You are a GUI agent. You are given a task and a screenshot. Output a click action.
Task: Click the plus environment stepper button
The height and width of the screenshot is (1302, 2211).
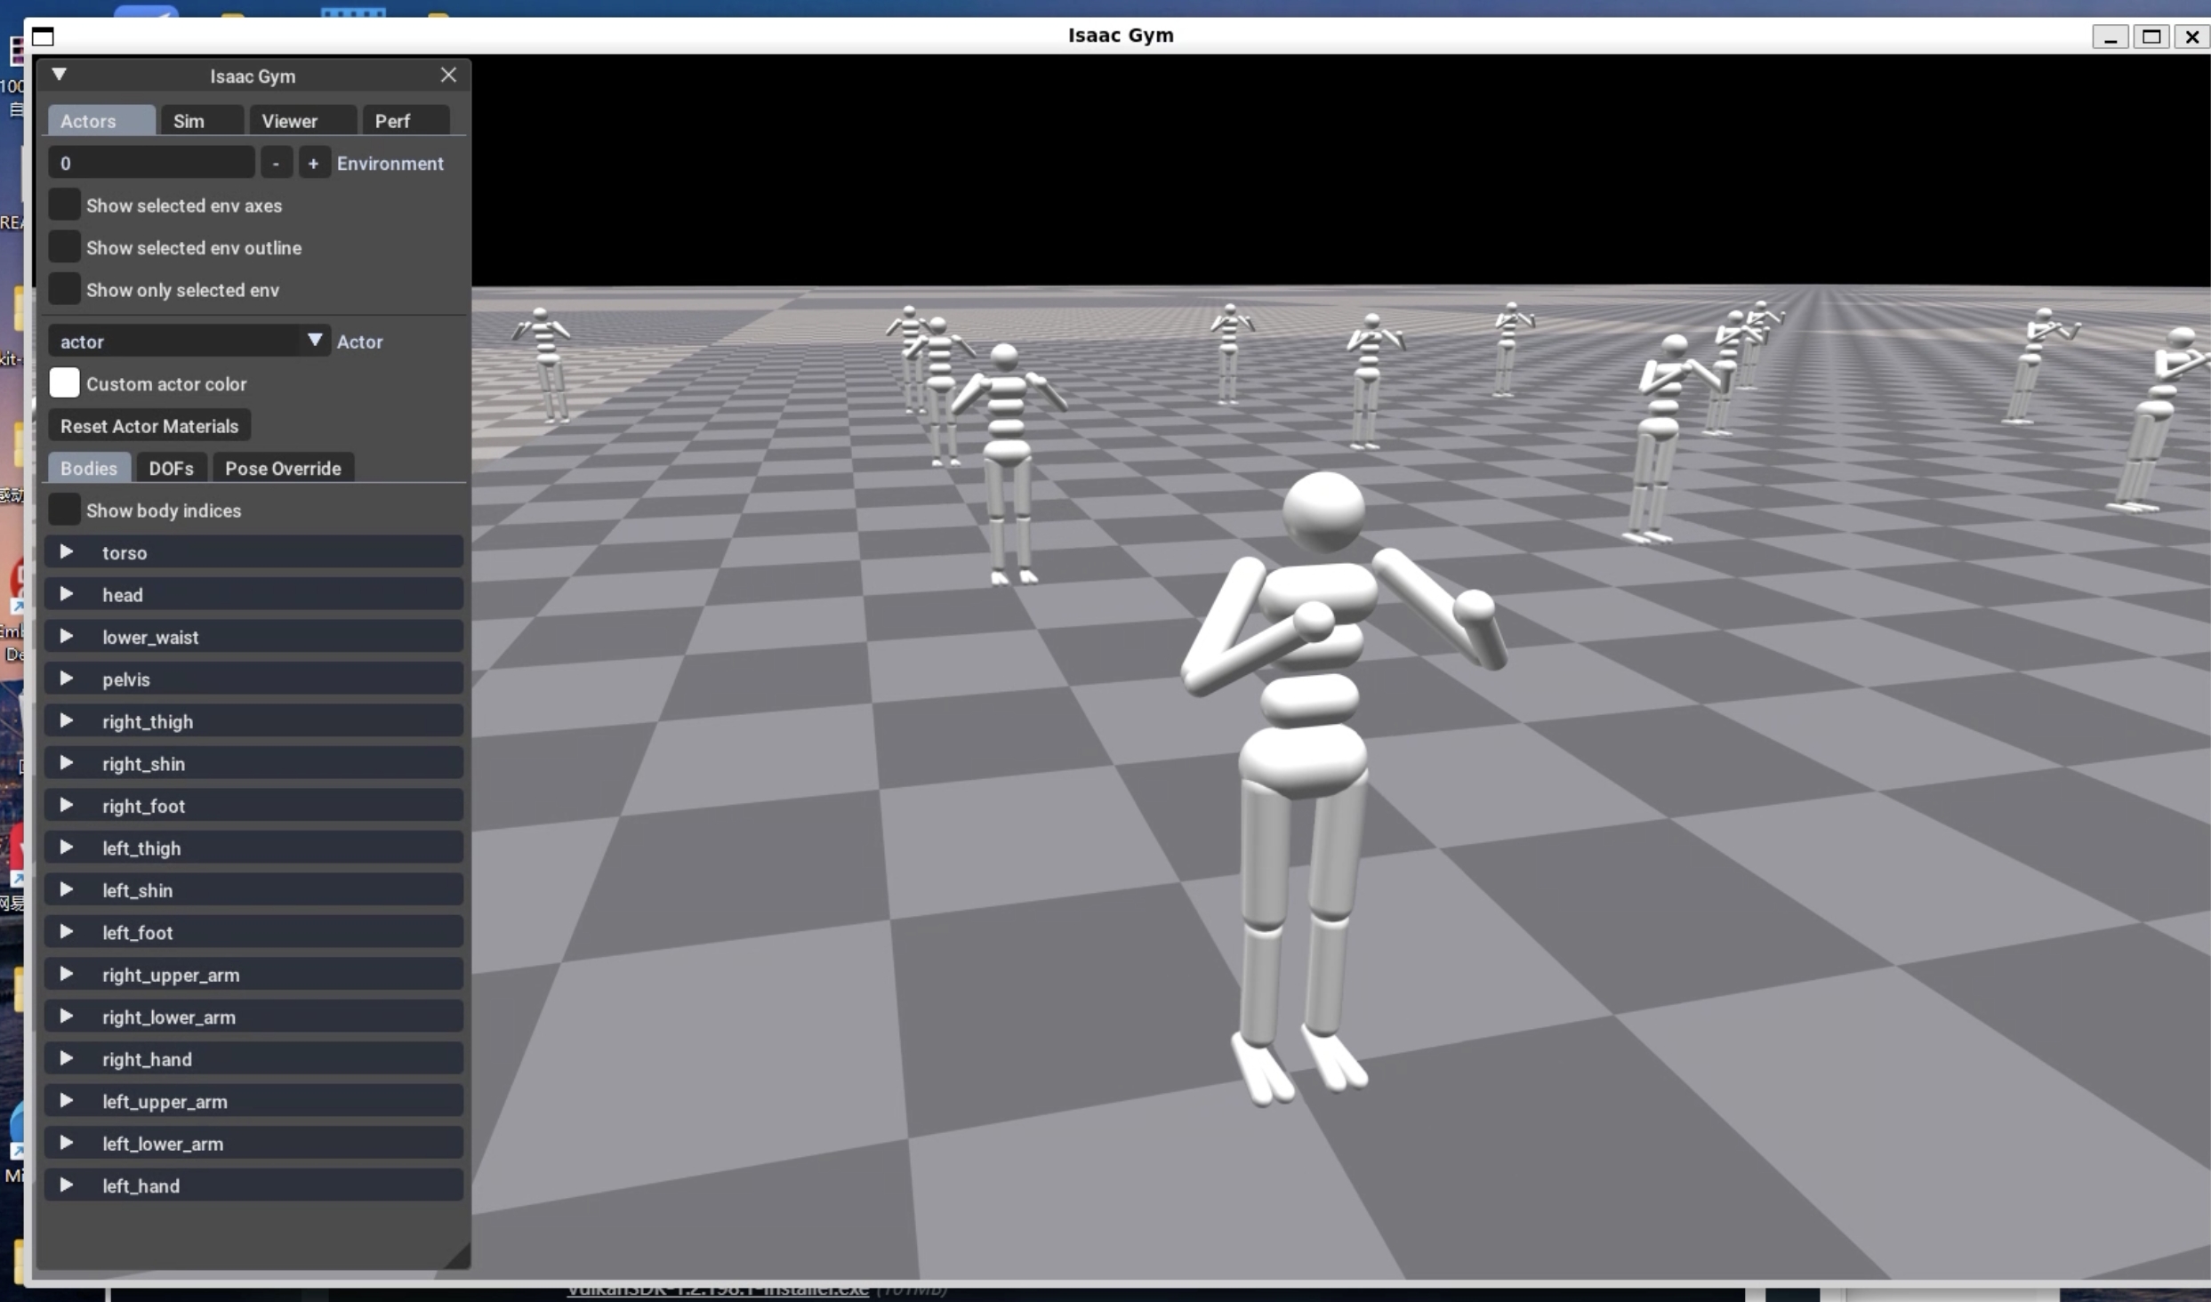pos(313,163)
